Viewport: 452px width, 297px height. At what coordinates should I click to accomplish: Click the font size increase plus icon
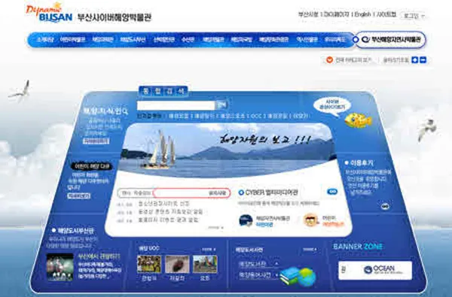(x=415, y=60)
